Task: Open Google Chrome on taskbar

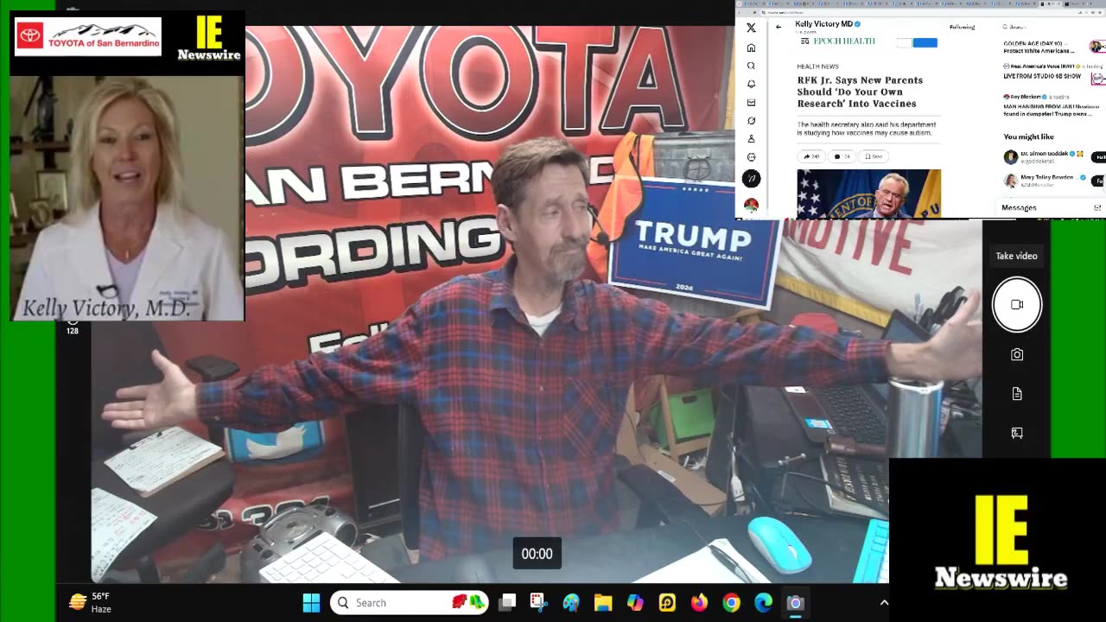Action: point(731,603)
